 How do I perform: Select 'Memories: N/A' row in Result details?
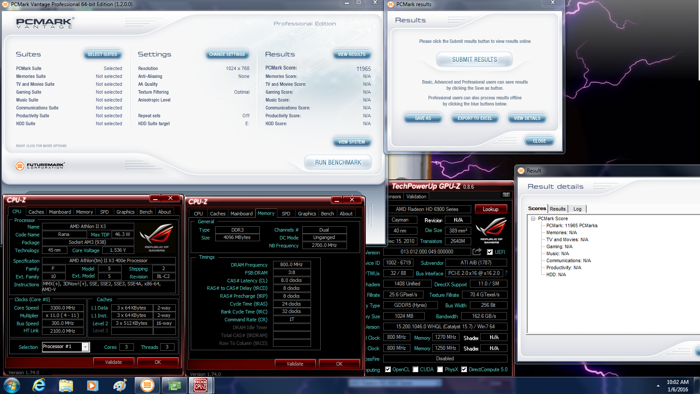coord(561,232)
